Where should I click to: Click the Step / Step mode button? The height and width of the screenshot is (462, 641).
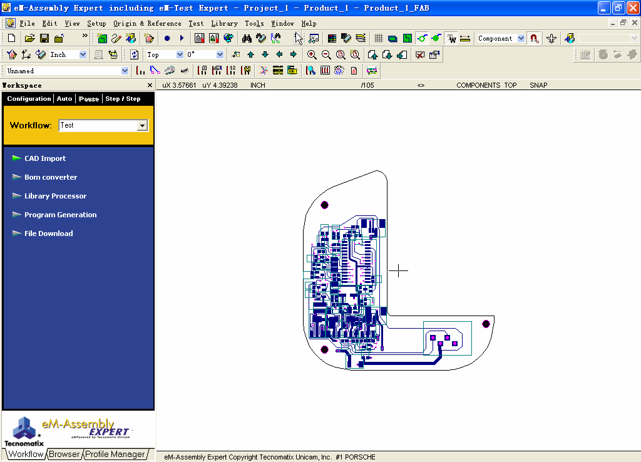click(x=123, y=98)
